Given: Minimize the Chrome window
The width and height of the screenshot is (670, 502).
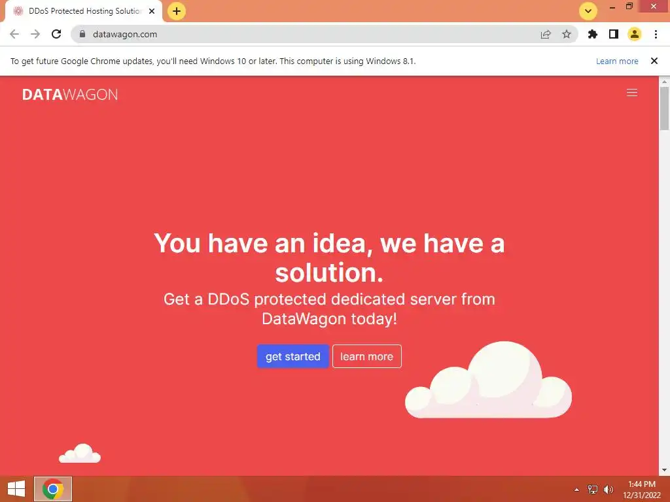Looking at the screenshot, I should [612, 7].
